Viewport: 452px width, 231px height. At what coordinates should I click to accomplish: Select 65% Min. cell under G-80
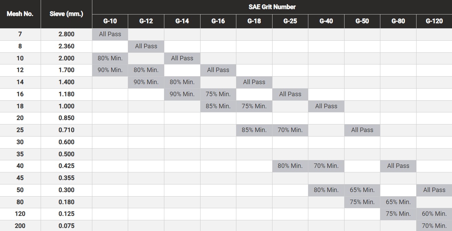click(398, 202)
